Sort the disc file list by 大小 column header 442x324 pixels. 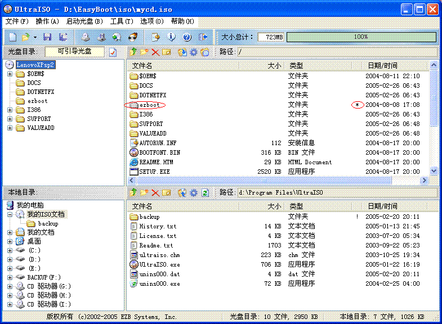coord(261,66)
